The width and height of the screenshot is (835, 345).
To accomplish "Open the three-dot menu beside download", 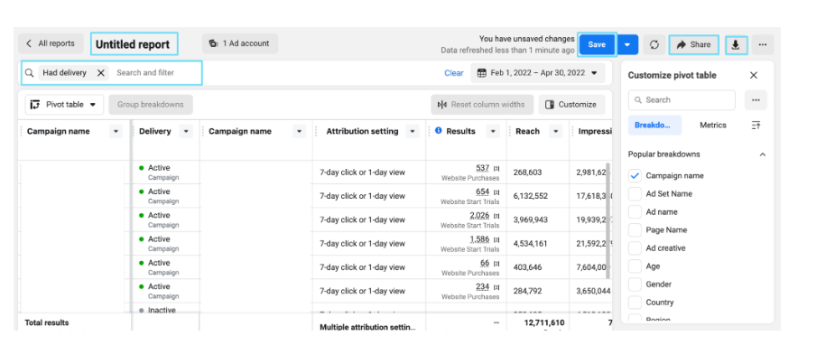I will (762, 45).
